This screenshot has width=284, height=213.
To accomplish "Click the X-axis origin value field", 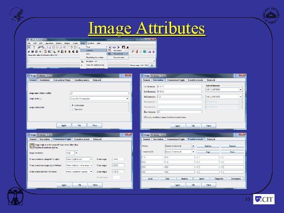I will coord(118,159).
